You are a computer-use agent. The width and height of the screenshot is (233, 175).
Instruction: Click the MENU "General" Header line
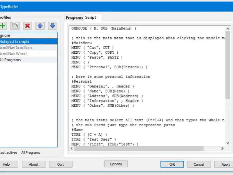point(103,86)
